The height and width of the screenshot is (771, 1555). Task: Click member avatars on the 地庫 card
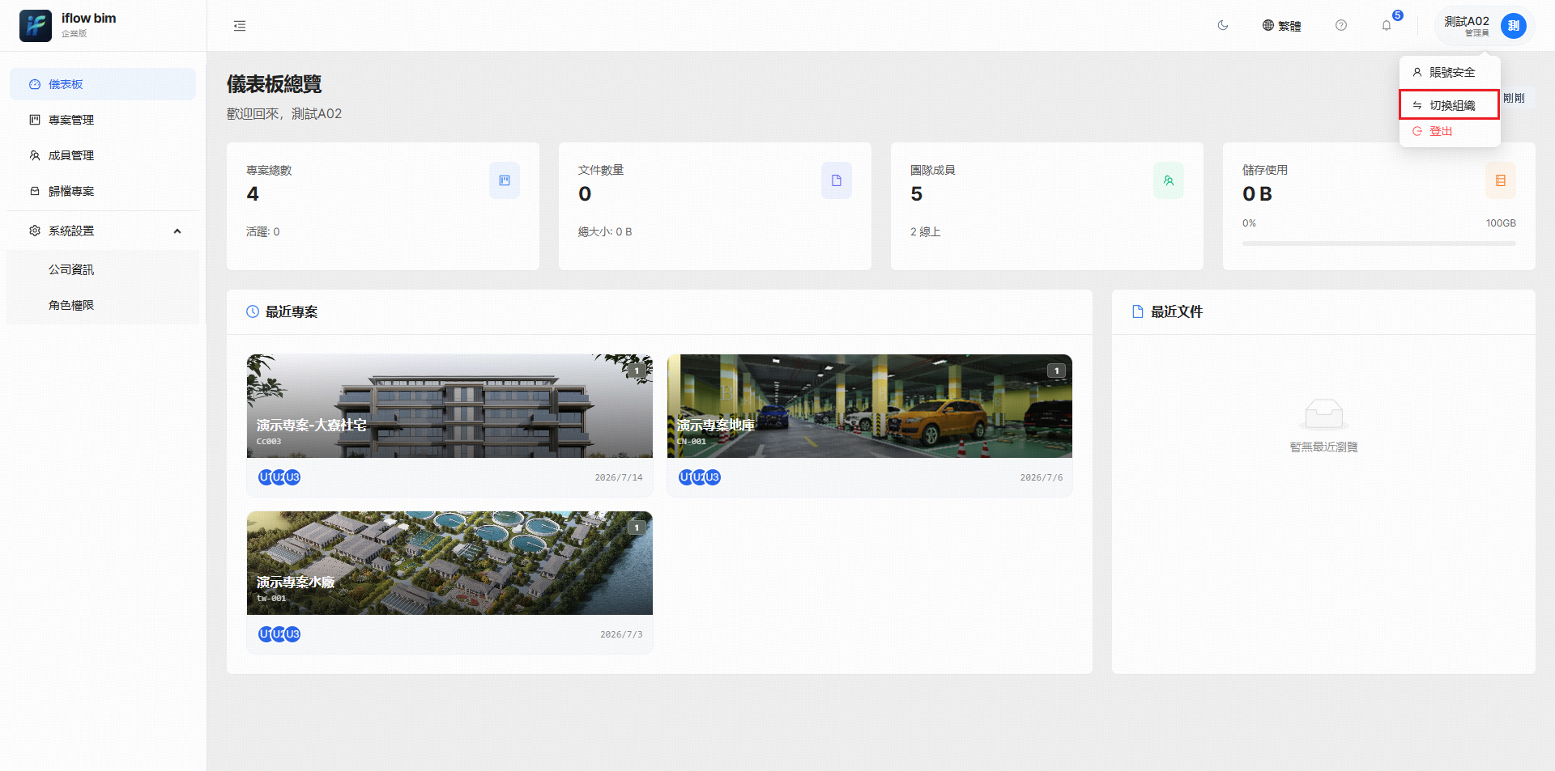coord(700,477)
